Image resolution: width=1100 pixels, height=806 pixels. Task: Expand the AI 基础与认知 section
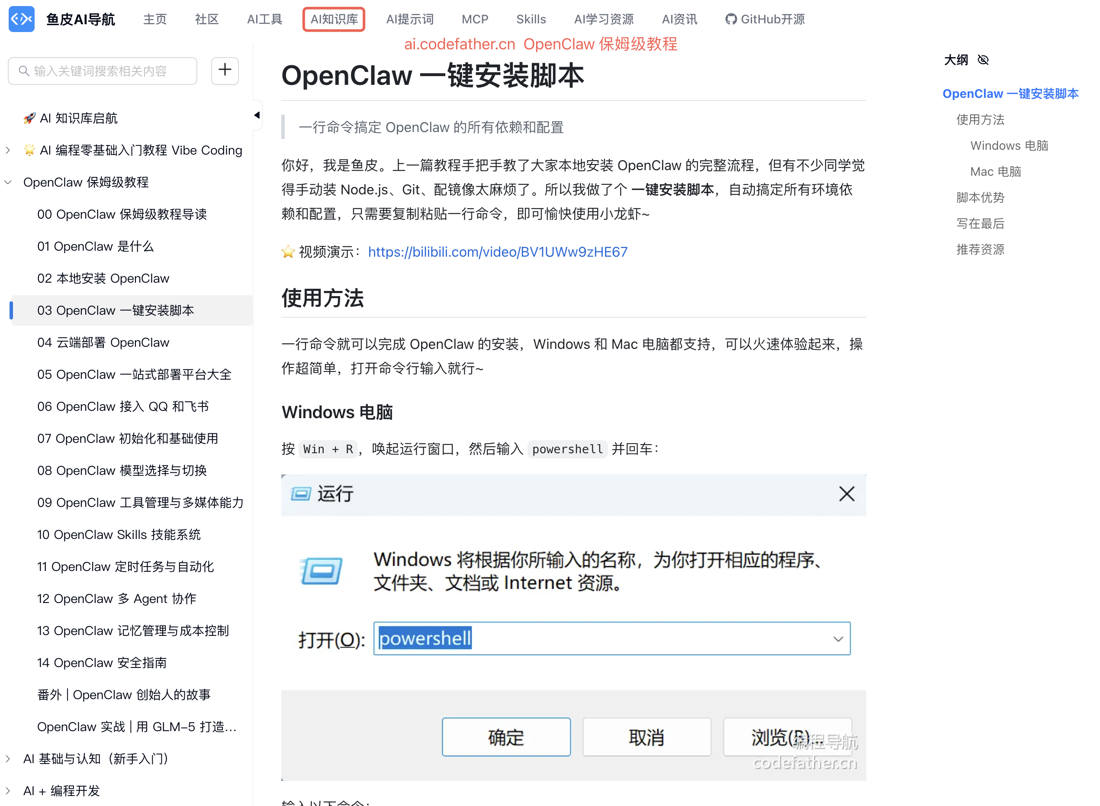[8, 759]
